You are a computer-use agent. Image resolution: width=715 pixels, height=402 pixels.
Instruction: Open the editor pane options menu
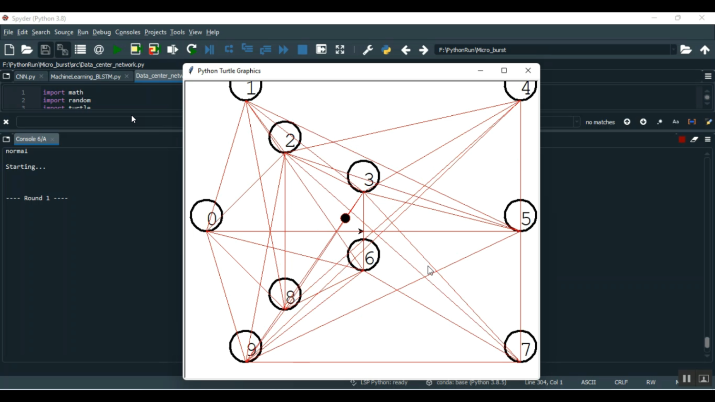708,76
